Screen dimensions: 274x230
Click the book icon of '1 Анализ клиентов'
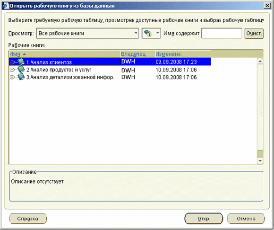click(x=21, y=62)
